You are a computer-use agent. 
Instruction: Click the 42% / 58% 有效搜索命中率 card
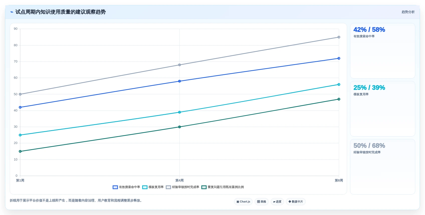383,51
